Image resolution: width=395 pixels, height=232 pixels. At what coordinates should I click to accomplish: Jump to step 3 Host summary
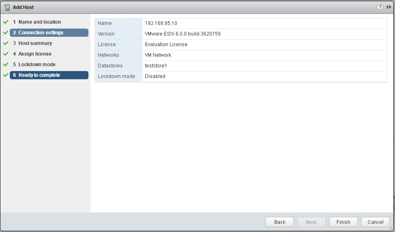tap(35, 43)
